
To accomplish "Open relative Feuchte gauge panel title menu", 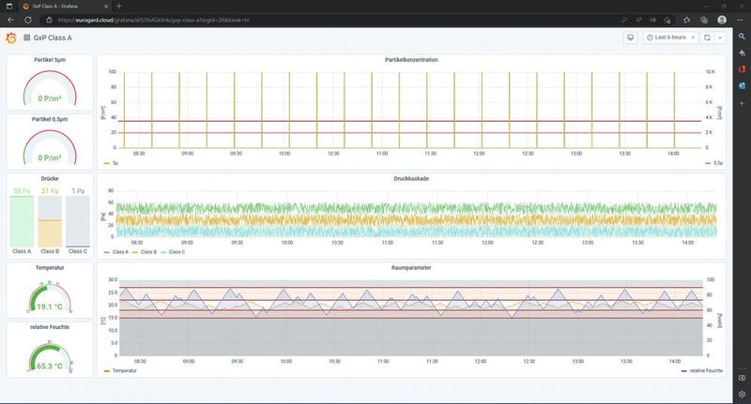I will pyautogui.click(x=50, y=327).
